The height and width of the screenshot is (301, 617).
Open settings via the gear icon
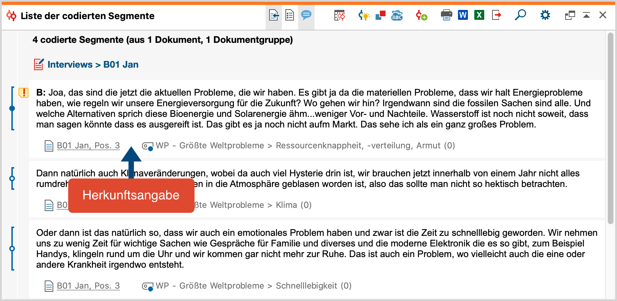[x=545, y=15]
